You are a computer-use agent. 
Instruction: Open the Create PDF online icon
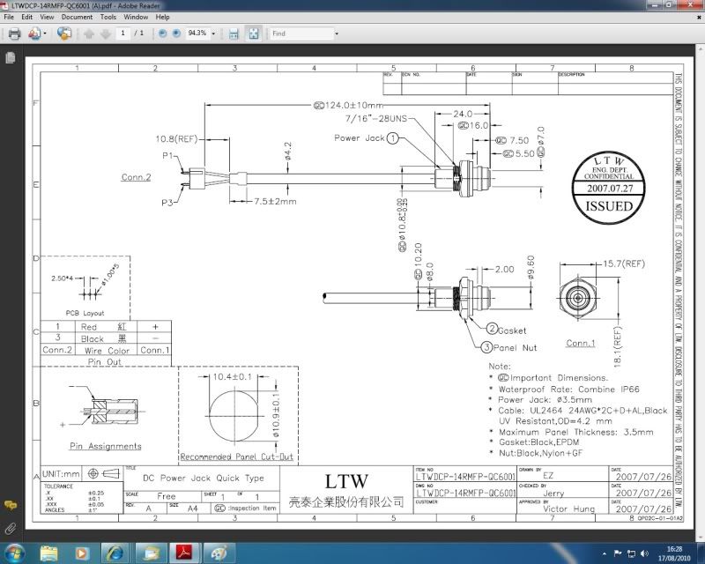(x=34, y=33)
